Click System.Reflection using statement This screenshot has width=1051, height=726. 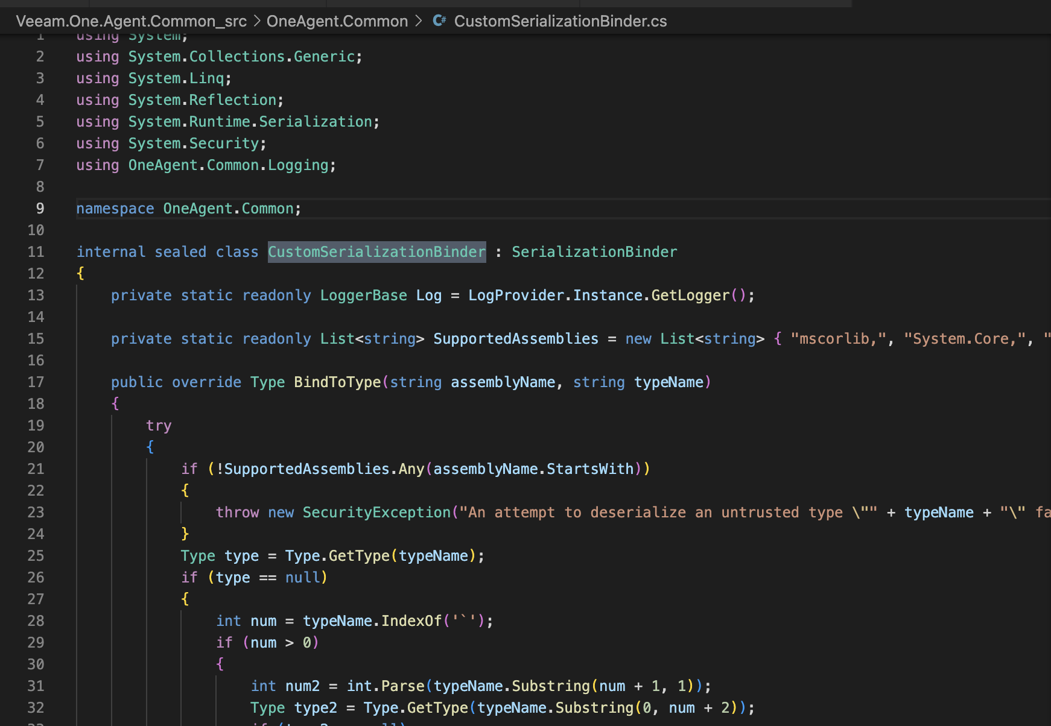[180, 100]
